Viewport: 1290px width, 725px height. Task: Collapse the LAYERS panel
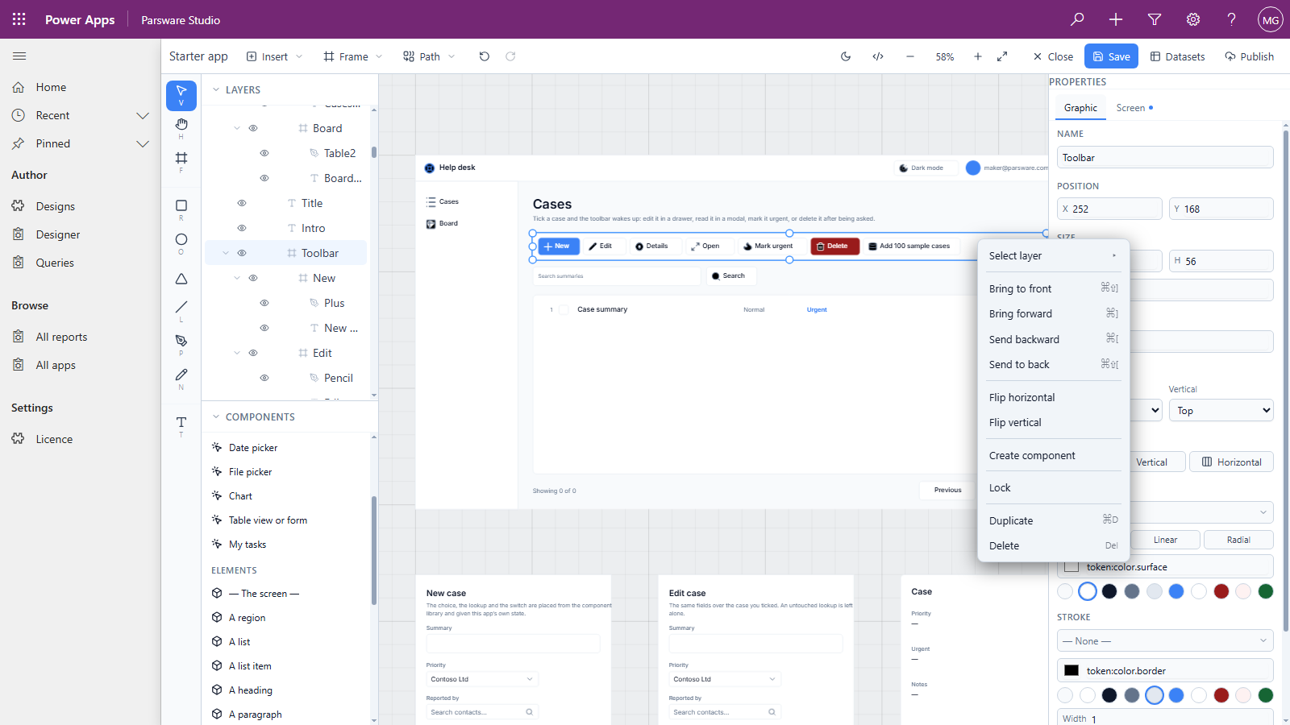click(x=216, y=89)
